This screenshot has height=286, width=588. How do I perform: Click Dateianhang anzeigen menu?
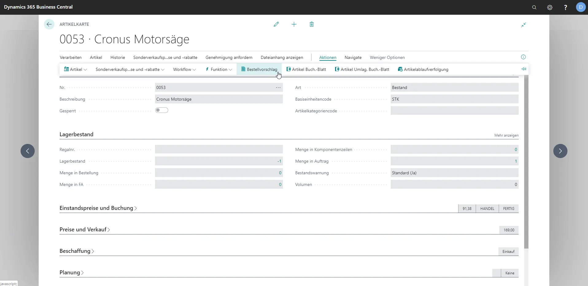pos(282,57)
